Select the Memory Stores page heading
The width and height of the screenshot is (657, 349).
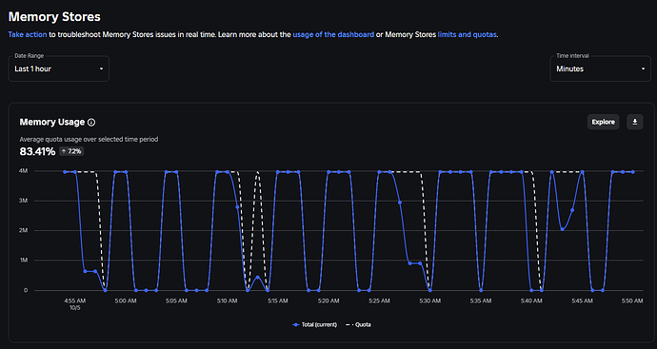click(54, 17)
